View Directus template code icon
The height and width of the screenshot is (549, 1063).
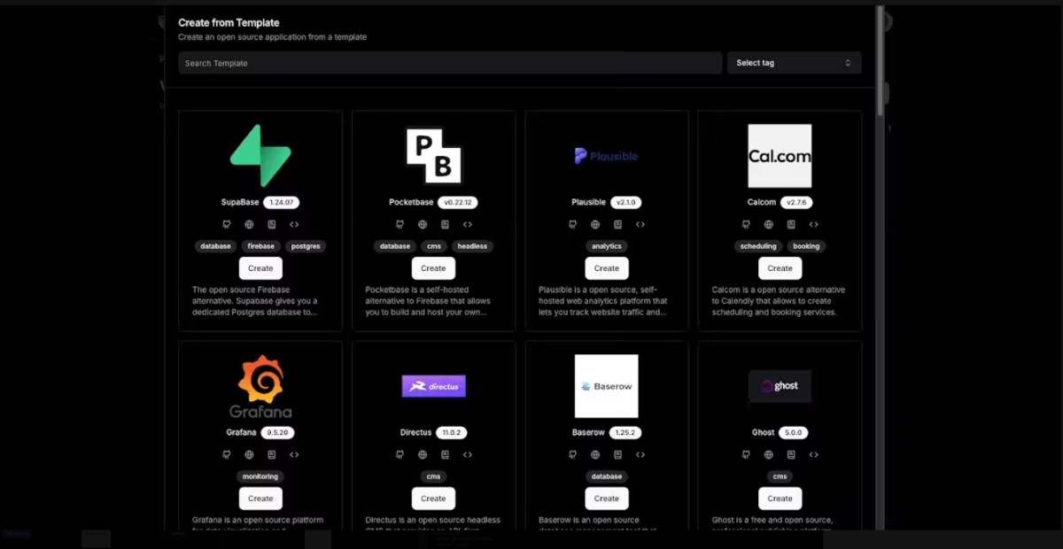pos(468,455)
